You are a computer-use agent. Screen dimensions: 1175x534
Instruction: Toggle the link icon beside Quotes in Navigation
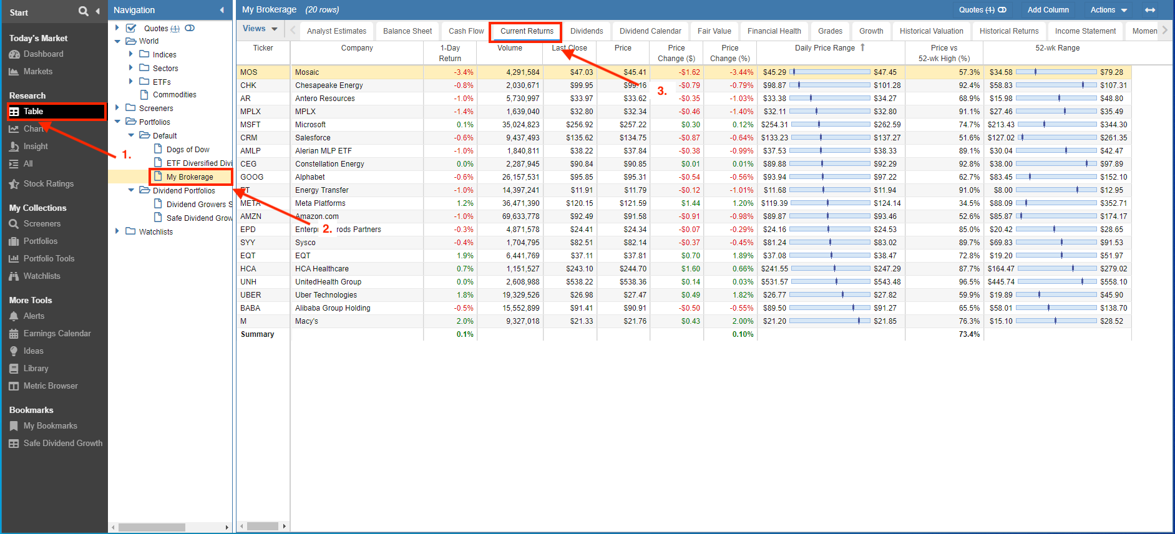(x=190, y=28)
